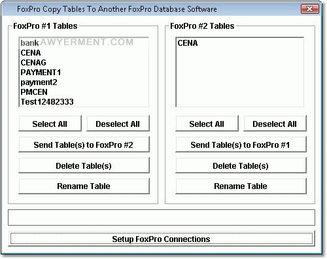Click Select All under FoxPro #1 Tables
This screenshot has height=259, width=327.
[50, 124]
